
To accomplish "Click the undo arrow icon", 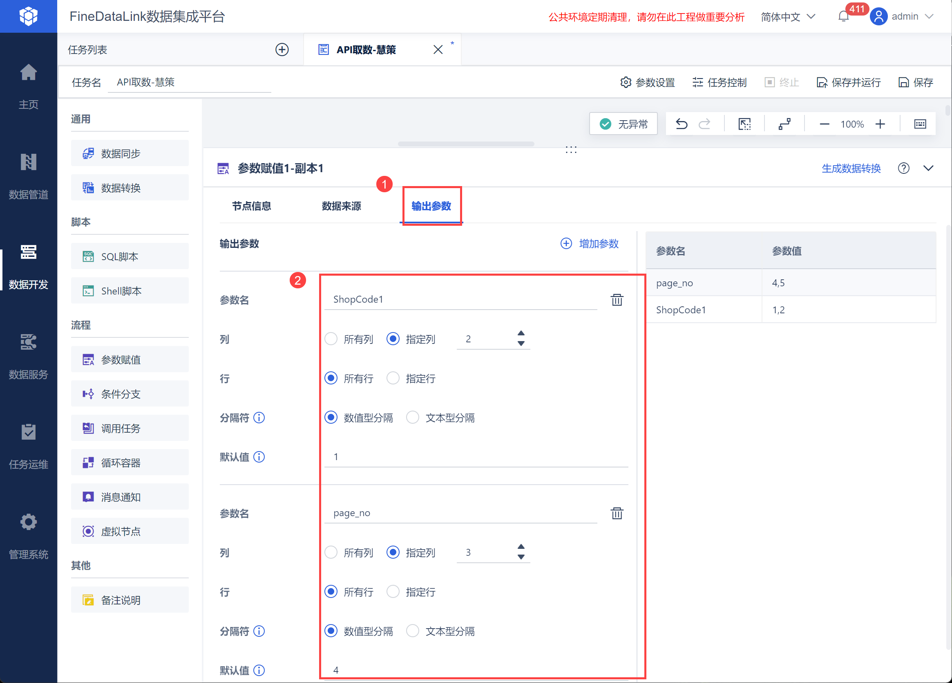I will click(x=681, y=124).
